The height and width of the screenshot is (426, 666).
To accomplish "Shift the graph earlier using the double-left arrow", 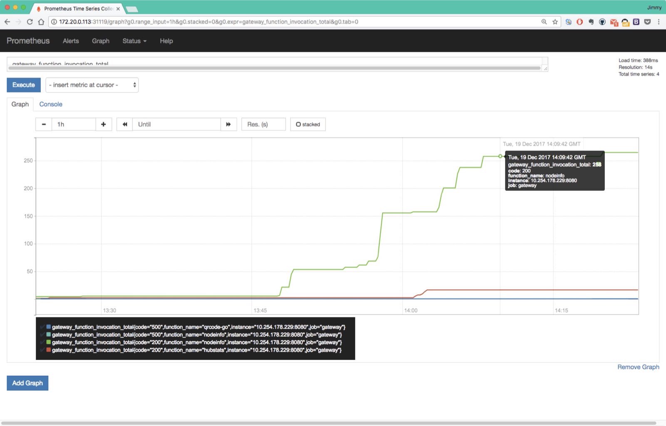I will 124,124.
